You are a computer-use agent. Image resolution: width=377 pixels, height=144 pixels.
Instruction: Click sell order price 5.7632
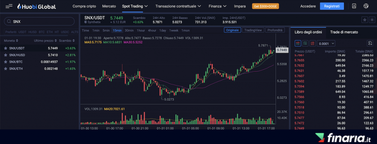coord(299,66)
